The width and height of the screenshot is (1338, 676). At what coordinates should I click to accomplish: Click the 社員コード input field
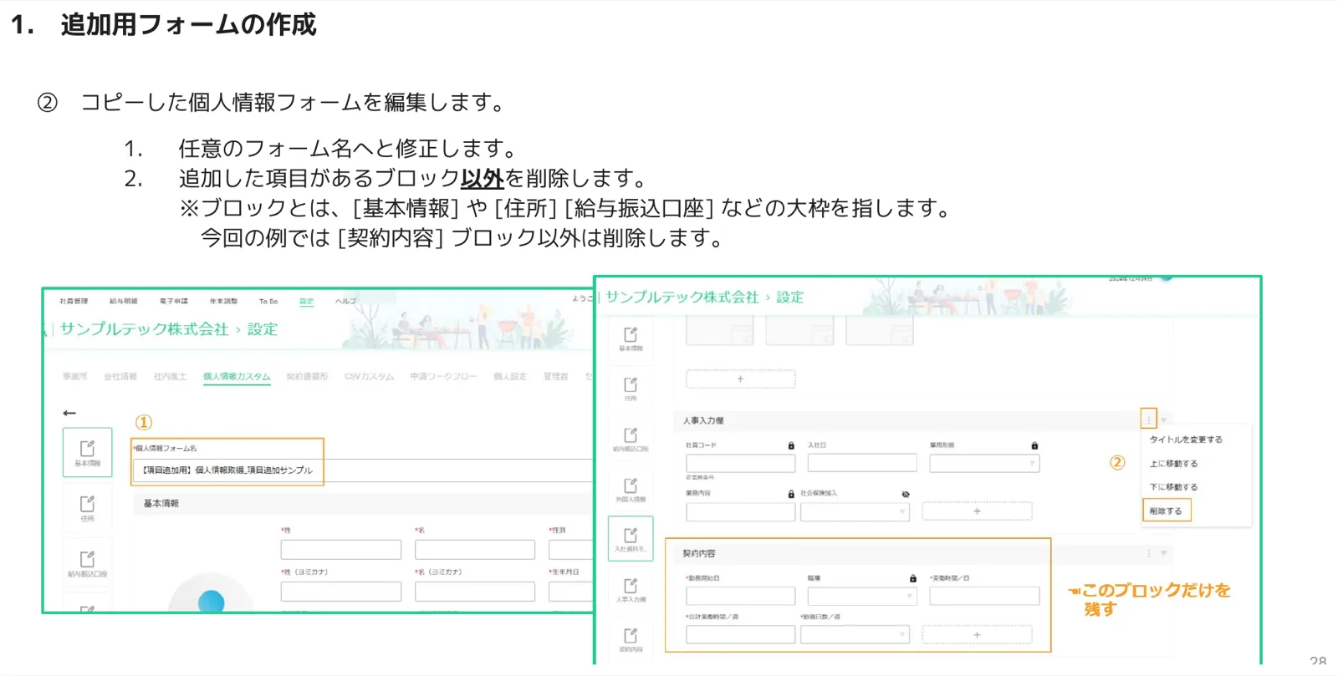click(741, 463)
